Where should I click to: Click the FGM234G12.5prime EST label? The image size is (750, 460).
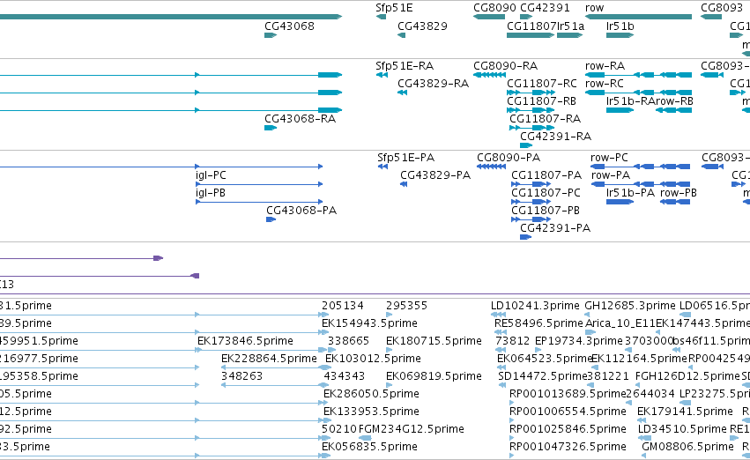(x=412, y=430)
